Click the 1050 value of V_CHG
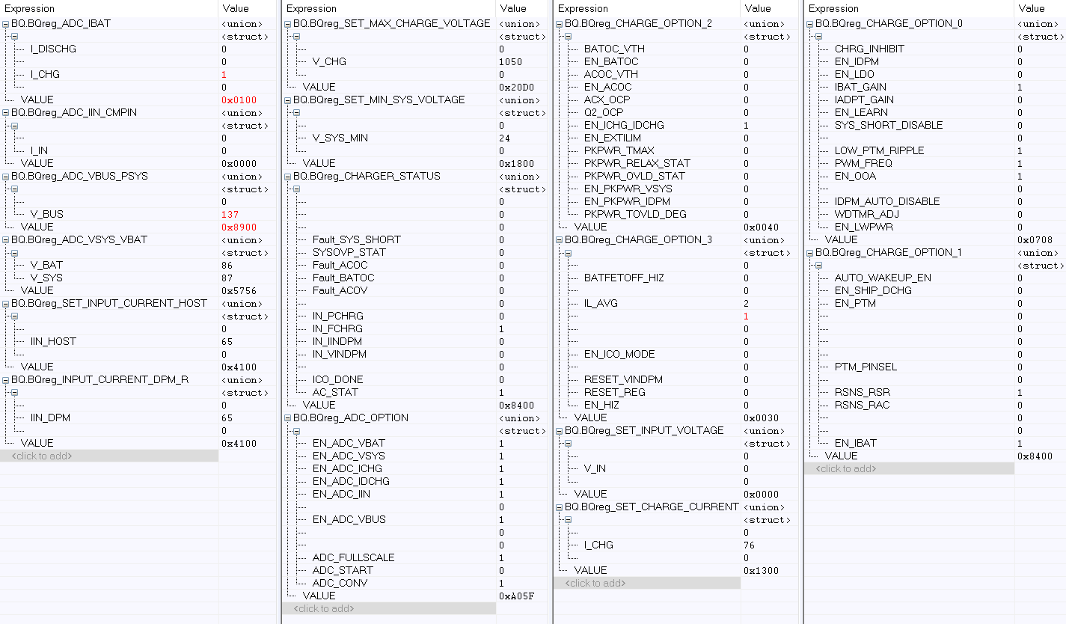 click(x=510, y=62)
